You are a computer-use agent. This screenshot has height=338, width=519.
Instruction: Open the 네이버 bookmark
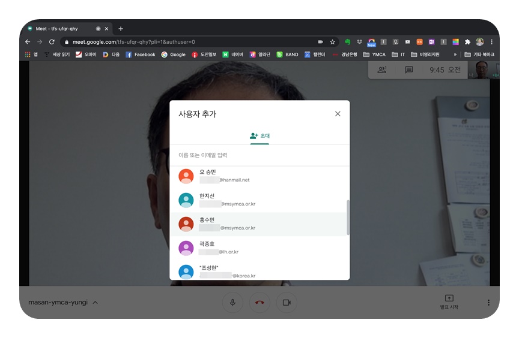click(x=233, y=55)
